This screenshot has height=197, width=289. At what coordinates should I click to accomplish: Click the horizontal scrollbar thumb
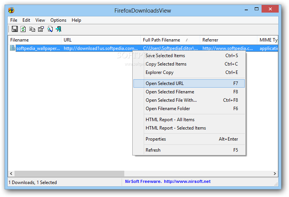[69, 173]
